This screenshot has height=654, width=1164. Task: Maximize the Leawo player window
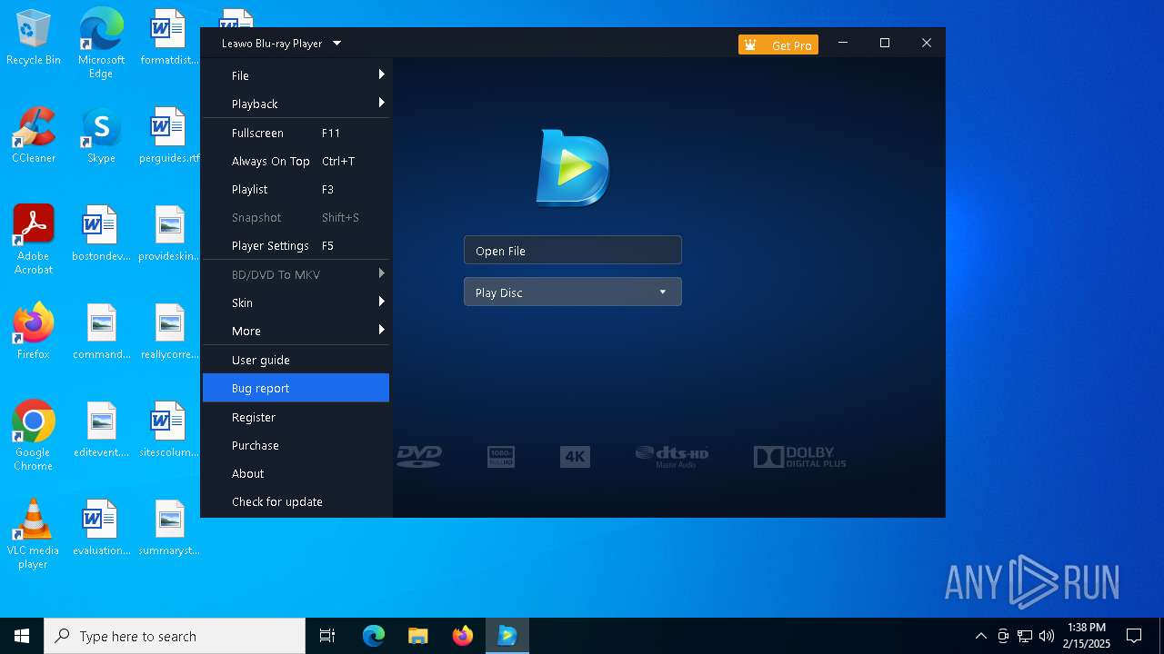(x=885, y=43)
